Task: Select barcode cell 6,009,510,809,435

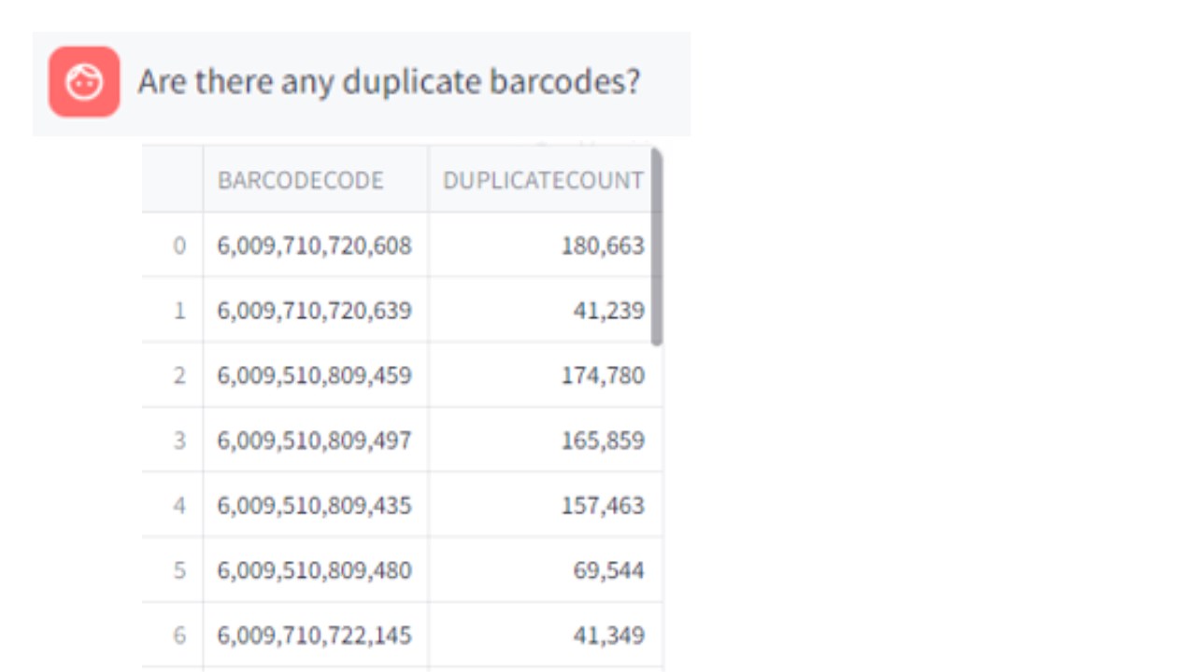Action: (x=315, y=505)
